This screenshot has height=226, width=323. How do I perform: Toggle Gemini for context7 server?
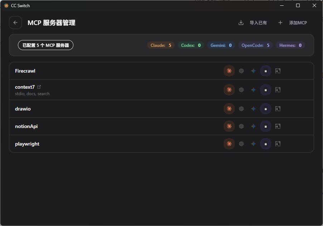tap(254, 90)
